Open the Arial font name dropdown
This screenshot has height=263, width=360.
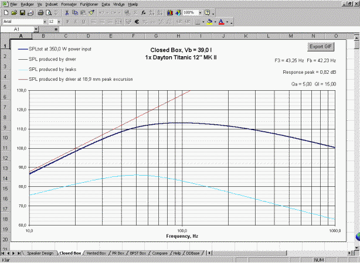[x=45, y=22]
